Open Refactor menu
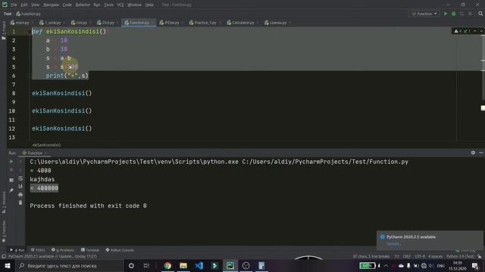Image resolution: width=485 pixels, height=272 pixels. tap(83, 5)
